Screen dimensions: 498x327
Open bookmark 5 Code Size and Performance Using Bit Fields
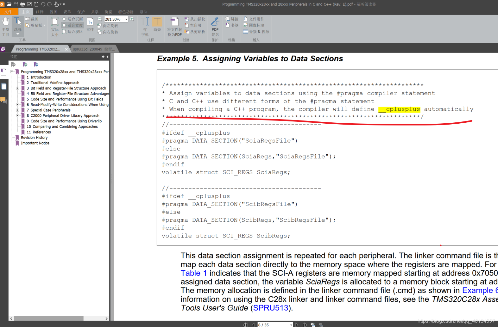coord(65,99)
